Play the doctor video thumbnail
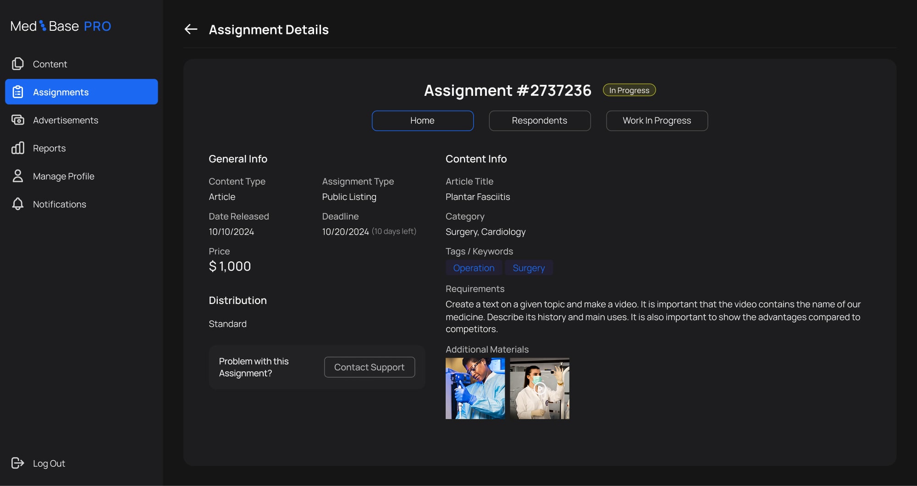Image resolution: width=917 pixels, height=486 pixels. (540, 388)
